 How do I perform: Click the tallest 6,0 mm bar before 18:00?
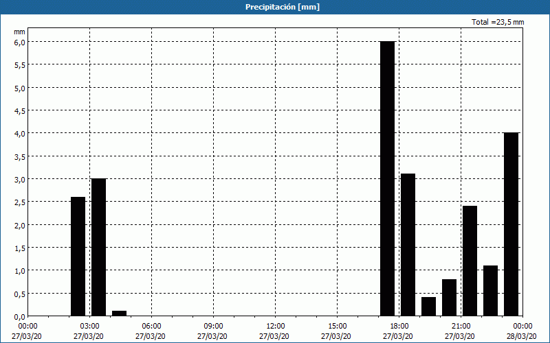pos(388,178)
